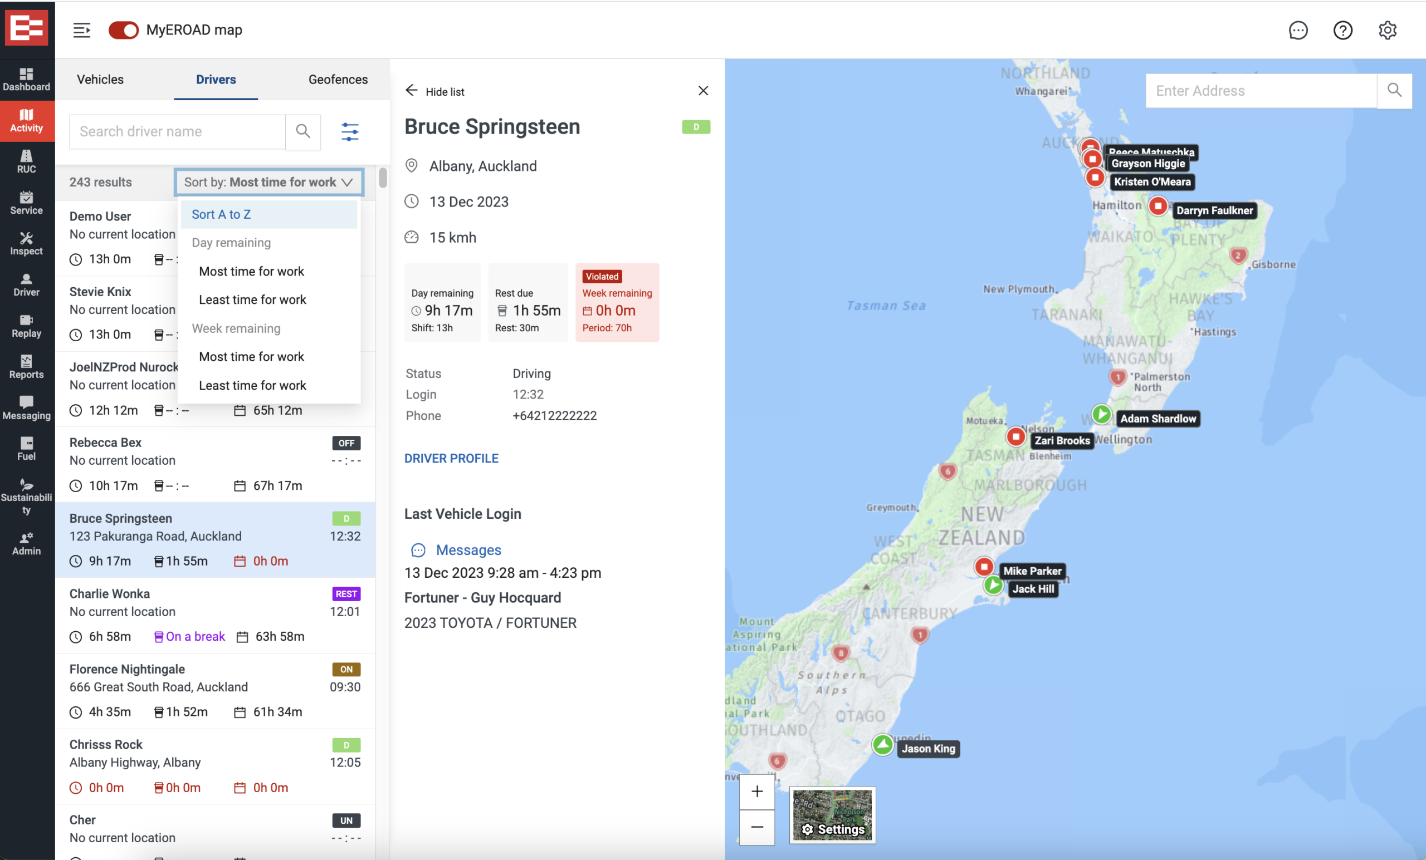Image resolution: width=1426 pixels, height=860 pixels.
Task: Click the Adam Shardlow map marker
Action: (1101, 414)
